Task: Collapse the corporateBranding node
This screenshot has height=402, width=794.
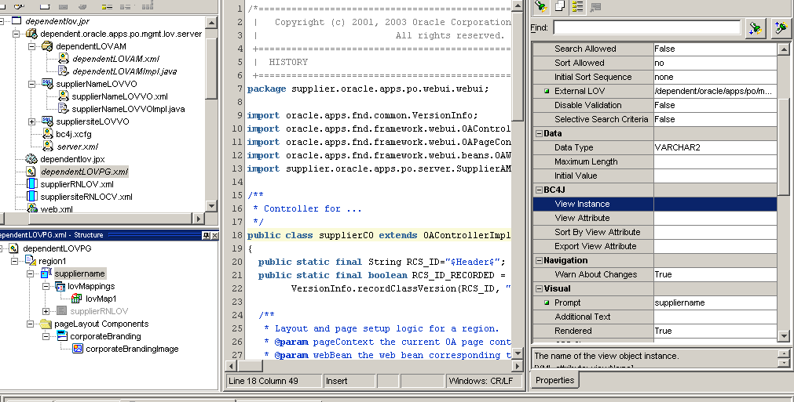Action: coord(46,336)
